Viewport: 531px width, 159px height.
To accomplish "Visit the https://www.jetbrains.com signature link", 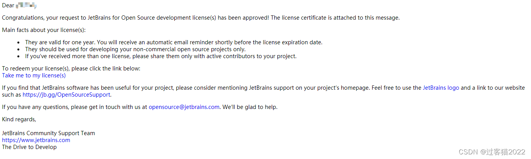I will click(x=36, y=140).
